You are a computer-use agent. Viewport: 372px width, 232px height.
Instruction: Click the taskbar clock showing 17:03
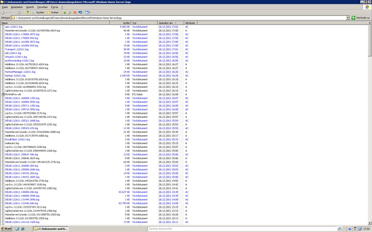[x=366, y=229]
